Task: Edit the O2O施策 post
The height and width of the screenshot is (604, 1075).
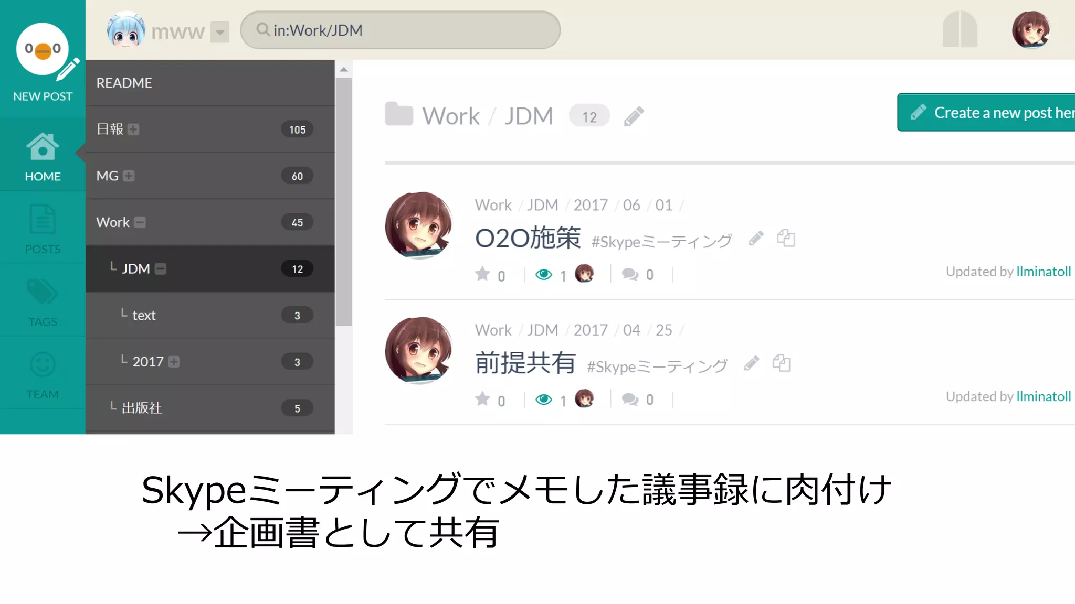Action: tap(756, 239)
